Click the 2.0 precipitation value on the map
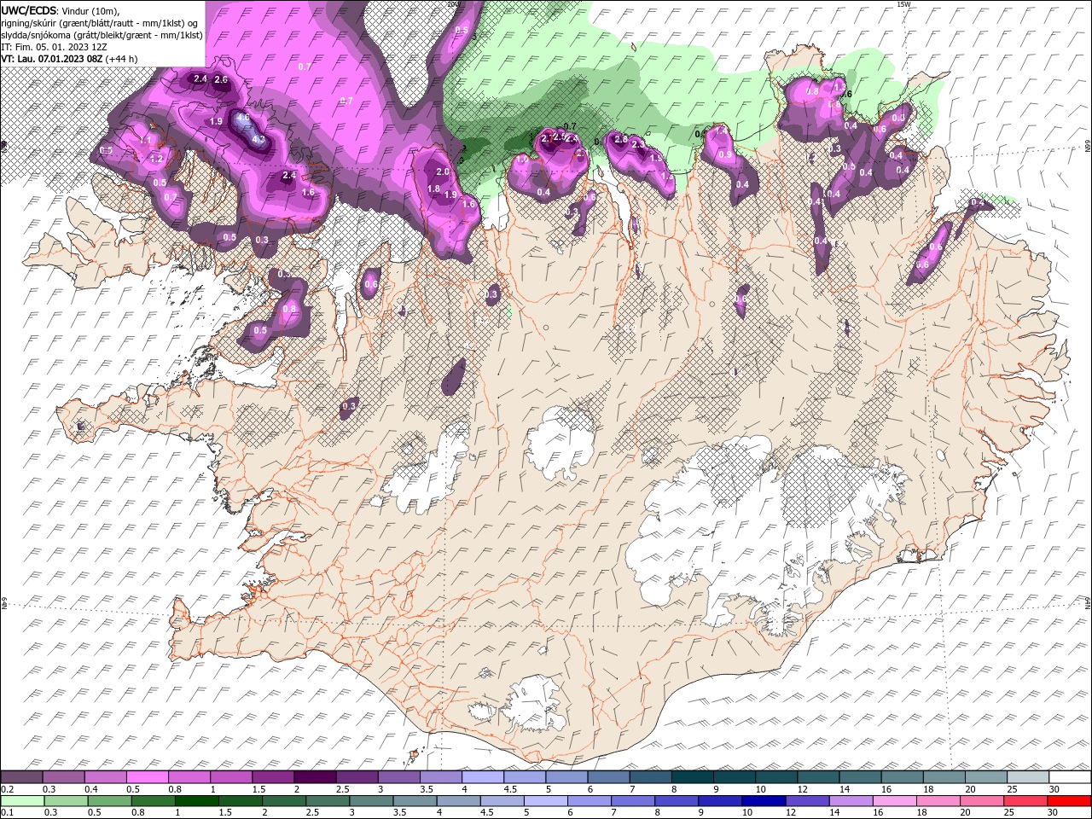This screenshot has height=819, width=1092. [x=443, y=172]
